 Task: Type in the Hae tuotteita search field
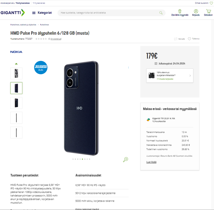point(108,13)
